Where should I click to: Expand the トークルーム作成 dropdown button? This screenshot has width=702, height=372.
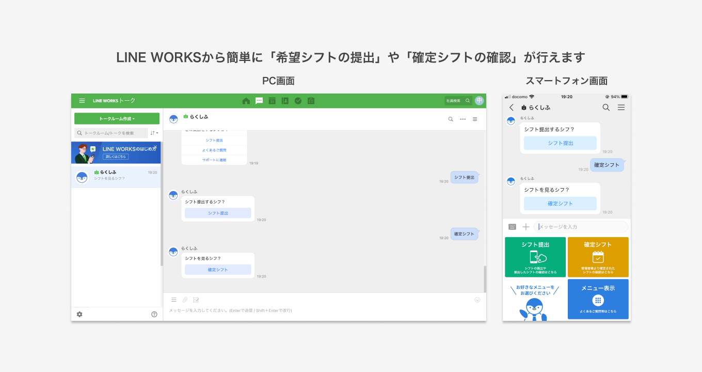tap(117, 119)
